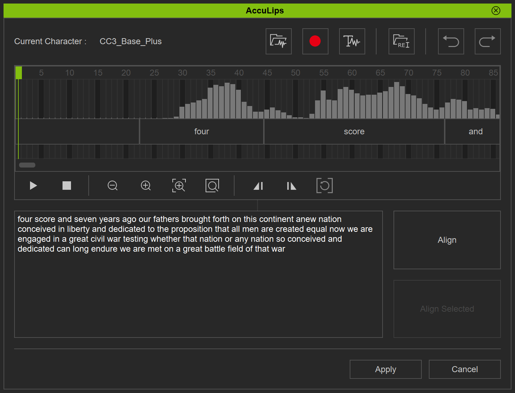Click frame 30 on the ruler
This screenshot has height=393, width=515.
point(183,73)
